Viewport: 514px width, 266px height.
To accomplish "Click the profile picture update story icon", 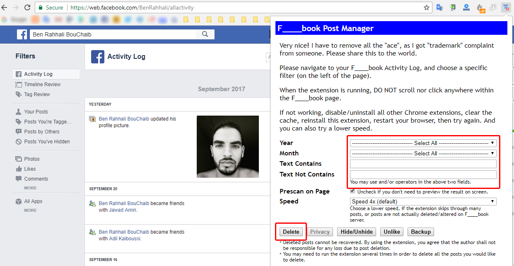I will click(93, 119).
